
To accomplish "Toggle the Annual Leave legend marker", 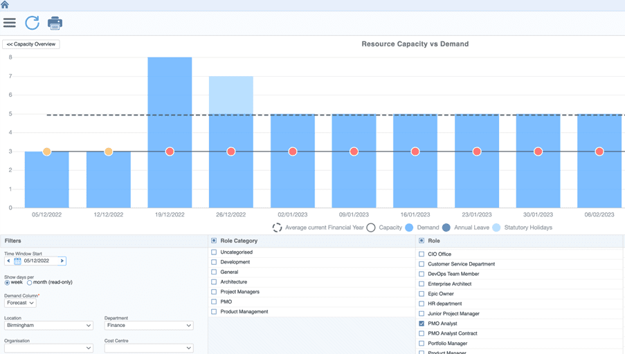I will point(446,227).
